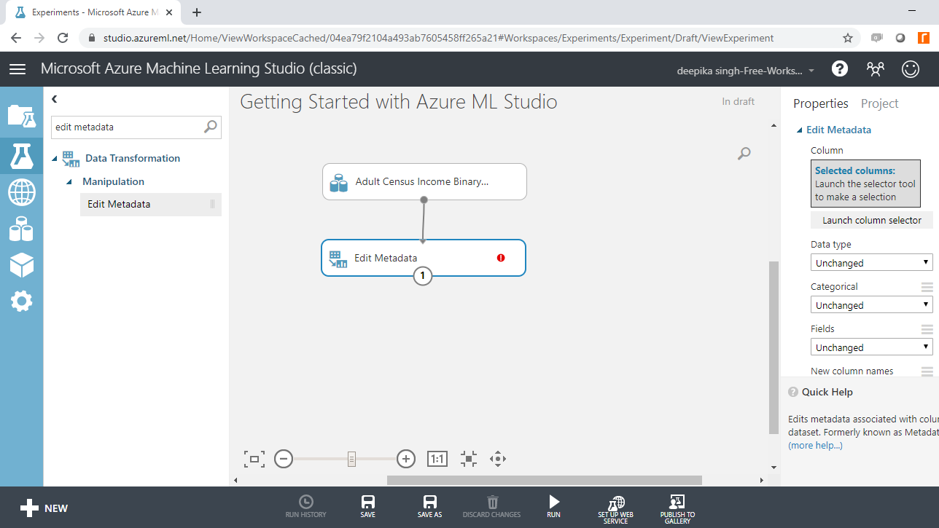Screen dimensions: 939x528
Task: Go back in browser
Action: point(16,38)
